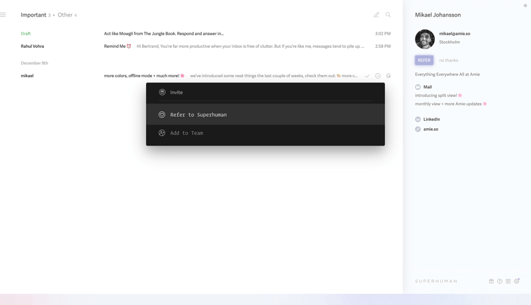This screenshot has width=531, height=305.
Task: Click the 'no thanks' link
Action: [x=449, y=60]
